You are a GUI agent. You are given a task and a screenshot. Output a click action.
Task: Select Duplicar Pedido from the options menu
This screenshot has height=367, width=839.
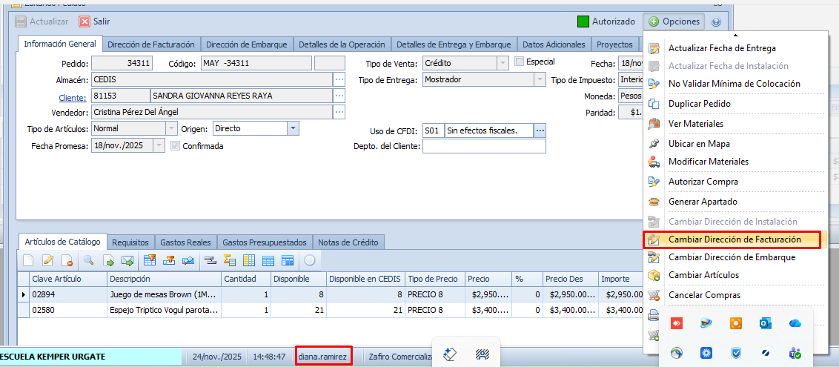699,105
